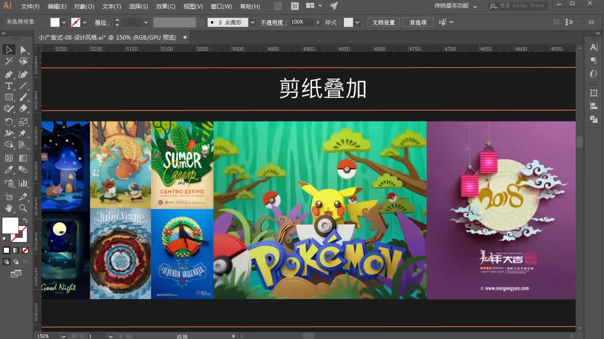Select the Gradient tool
The width and height of the screenshot is (604, 339).
click(23, 158)
